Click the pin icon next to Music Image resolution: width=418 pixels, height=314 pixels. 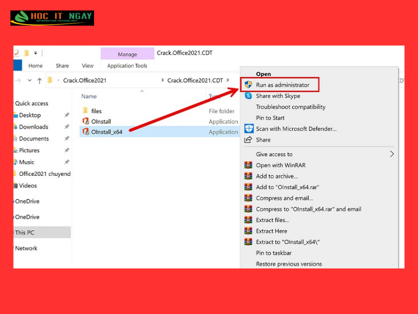67,162
